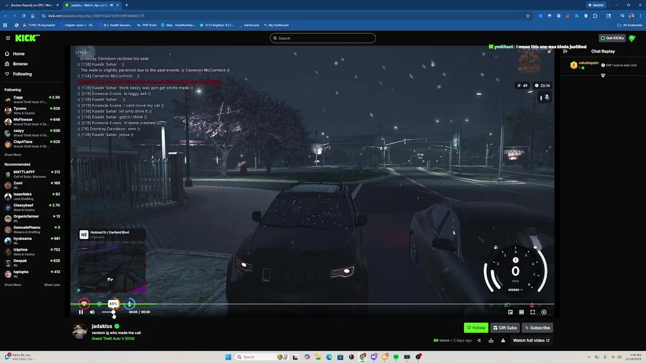Enable picture-in-picture mode icon
646x363 pixels.
tap(510, 312)
